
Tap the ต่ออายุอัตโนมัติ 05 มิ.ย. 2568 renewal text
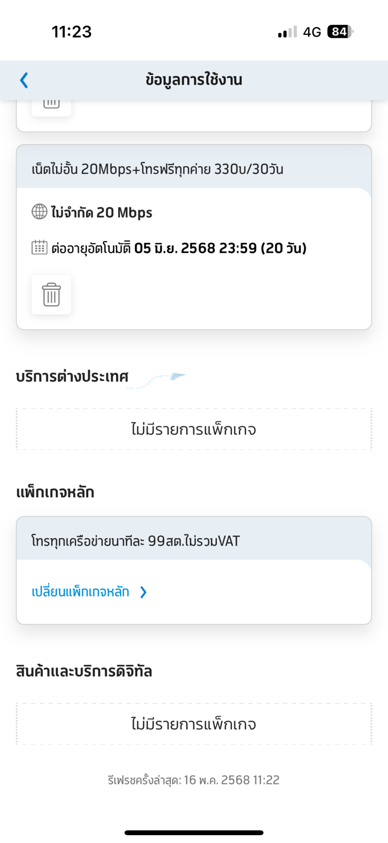pos(179,248)
